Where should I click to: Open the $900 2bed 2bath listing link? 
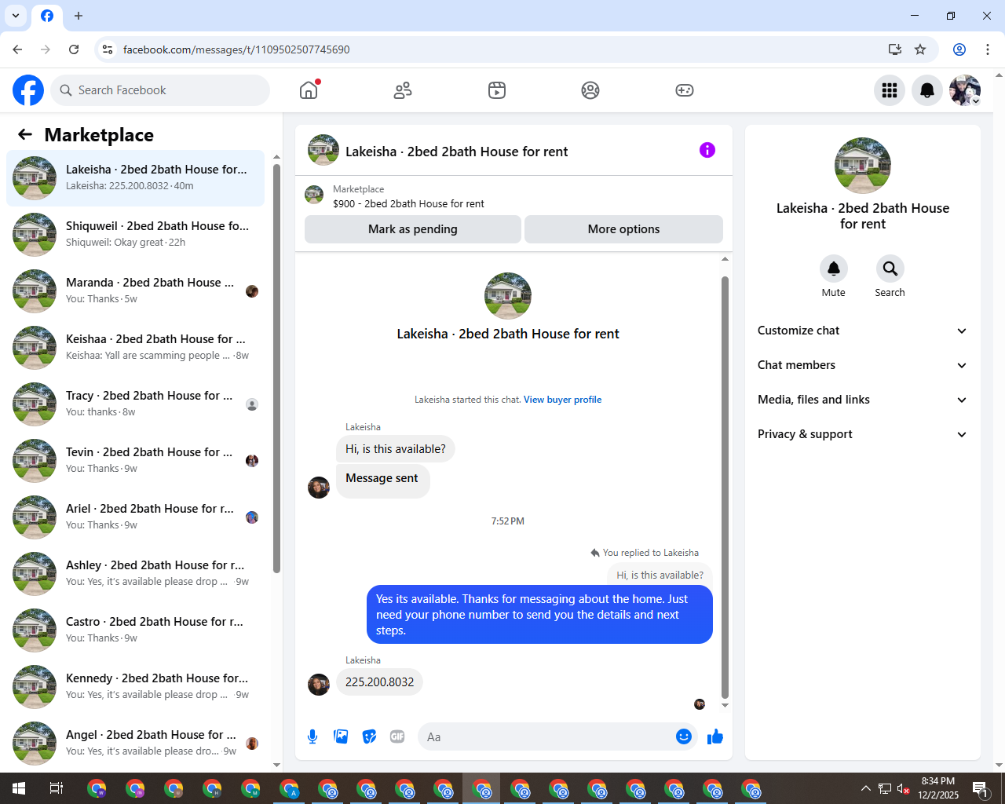click(408, 203)
